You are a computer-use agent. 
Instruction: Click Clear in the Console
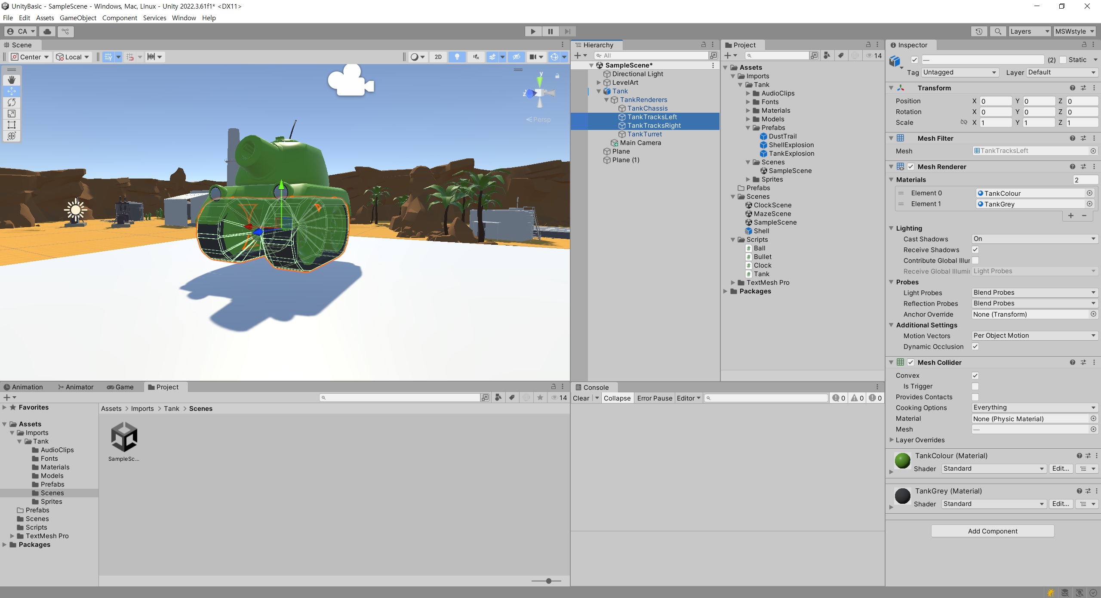[x=581, y=398]
